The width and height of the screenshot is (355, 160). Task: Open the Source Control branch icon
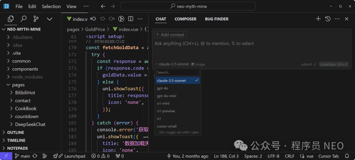pos(36,19)
